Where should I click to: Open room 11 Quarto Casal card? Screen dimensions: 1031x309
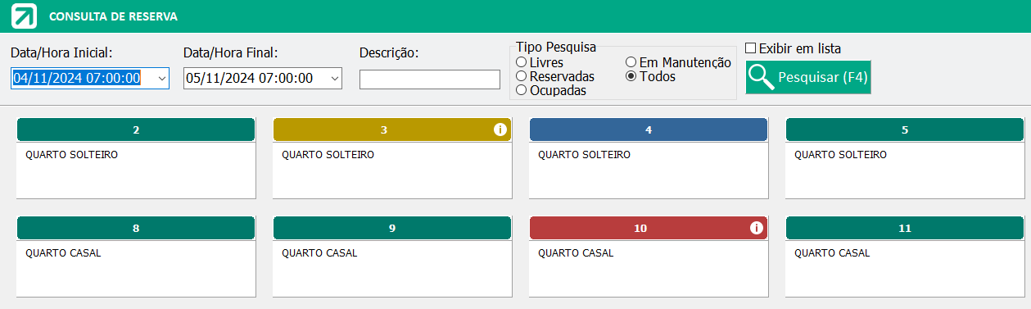tap(905, 269)
